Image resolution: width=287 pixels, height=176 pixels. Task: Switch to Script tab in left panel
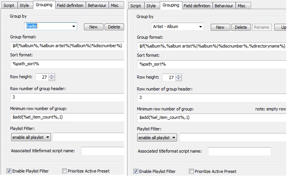(x=8, y=5)
